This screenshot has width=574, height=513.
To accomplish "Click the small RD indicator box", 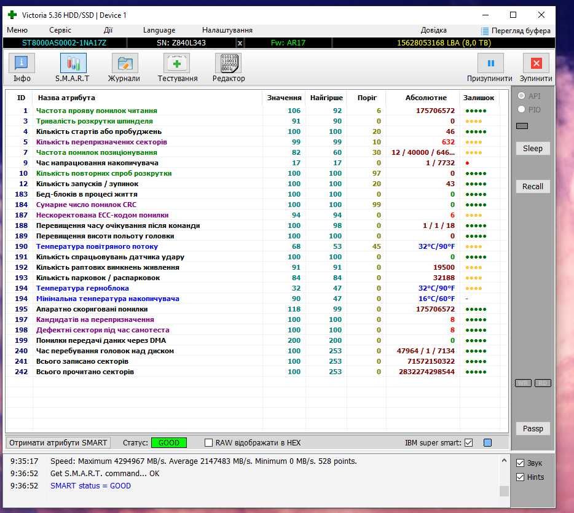I will click(x=543, y=383).
